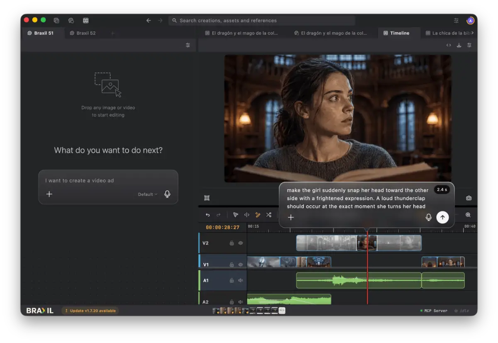Open the La chica de la bib tab

[448, 33]
